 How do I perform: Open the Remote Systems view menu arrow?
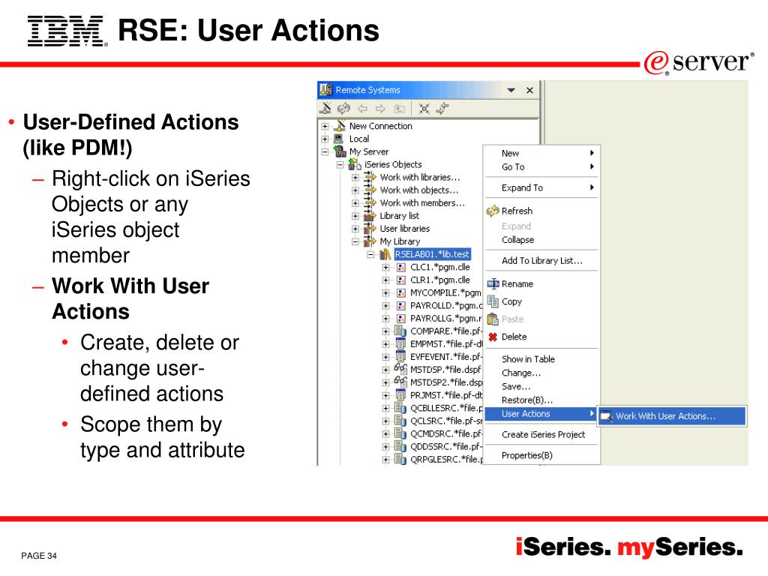[511, 90]
